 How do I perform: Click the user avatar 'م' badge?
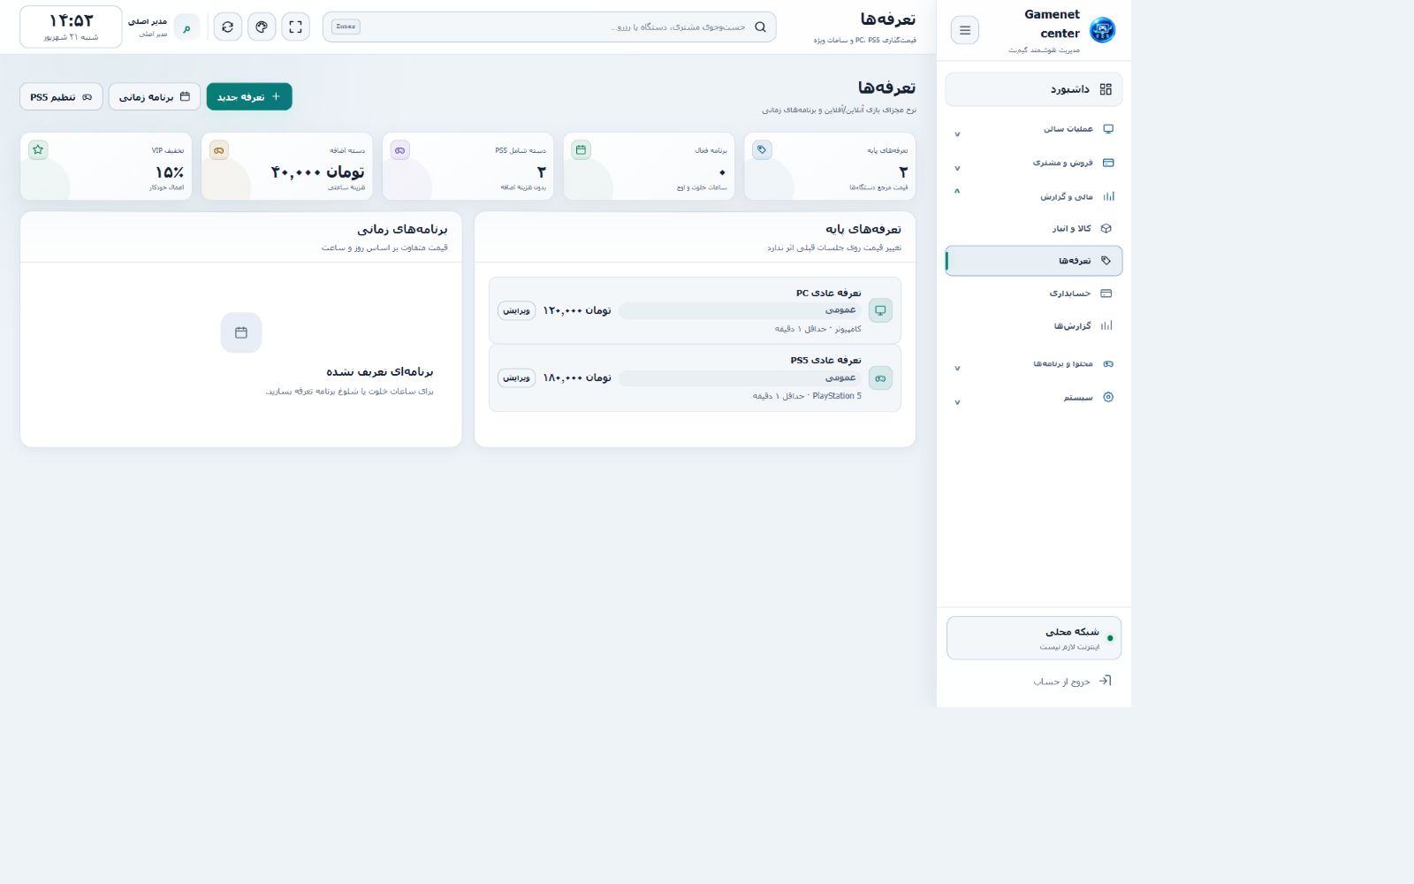click(x=186, y=27)
